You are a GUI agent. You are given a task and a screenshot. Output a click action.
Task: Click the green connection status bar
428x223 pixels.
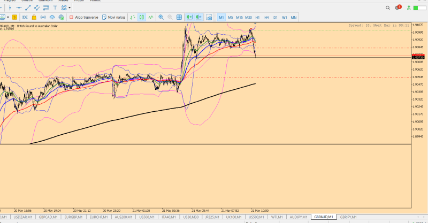(x=419, y=8)
